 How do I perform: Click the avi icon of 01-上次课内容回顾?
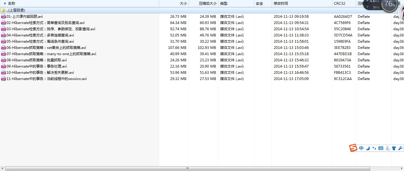click(4, 17)
